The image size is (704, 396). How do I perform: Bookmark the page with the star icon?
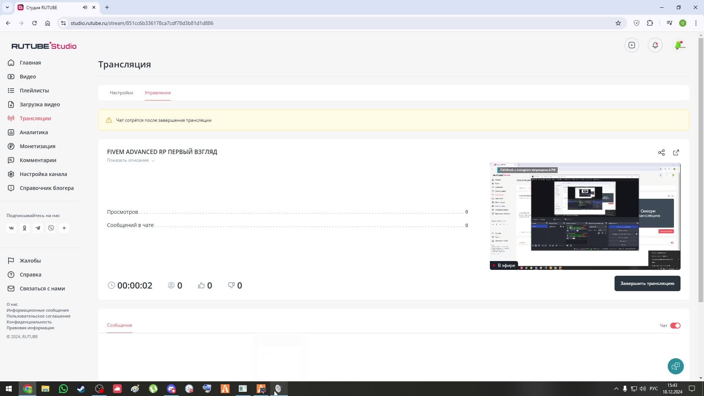[x=618, y=23]
